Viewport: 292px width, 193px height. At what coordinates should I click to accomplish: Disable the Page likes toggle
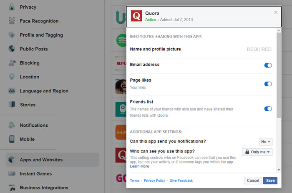click(x=268, y=84)
